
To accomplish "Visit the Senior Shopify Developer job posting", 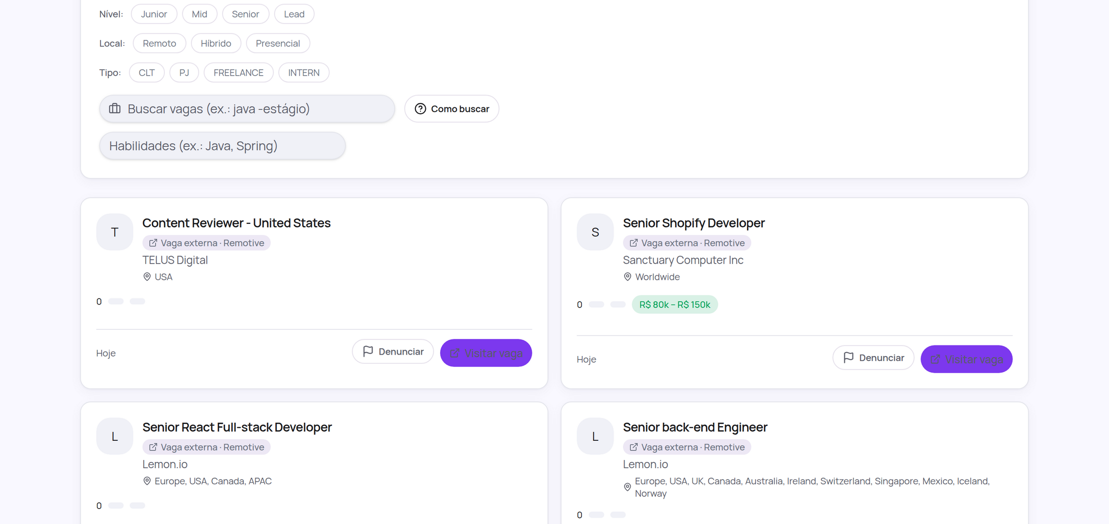I will point(966,359).
